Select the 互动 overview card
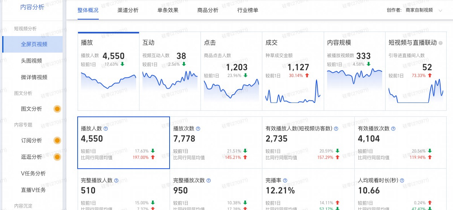 pos(170,71)
